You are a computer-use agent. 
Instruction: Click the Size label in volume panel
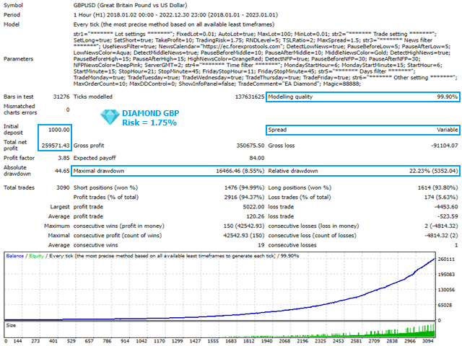coord(11,325)
